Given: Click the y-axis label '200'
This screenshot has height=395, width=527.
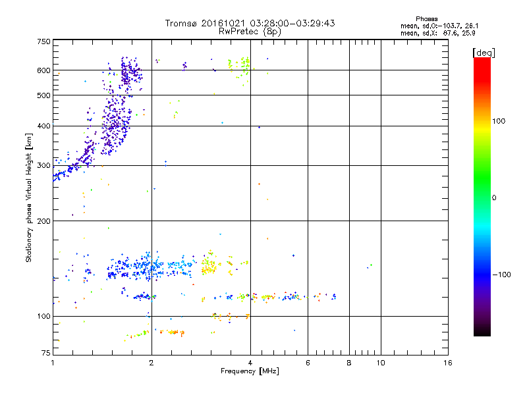Looking at the screenshot, I should click(x=43, y=221).
